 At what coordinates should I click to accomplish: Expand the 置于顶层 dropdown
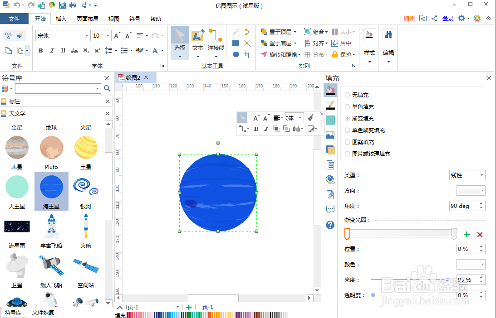(295, 32)
